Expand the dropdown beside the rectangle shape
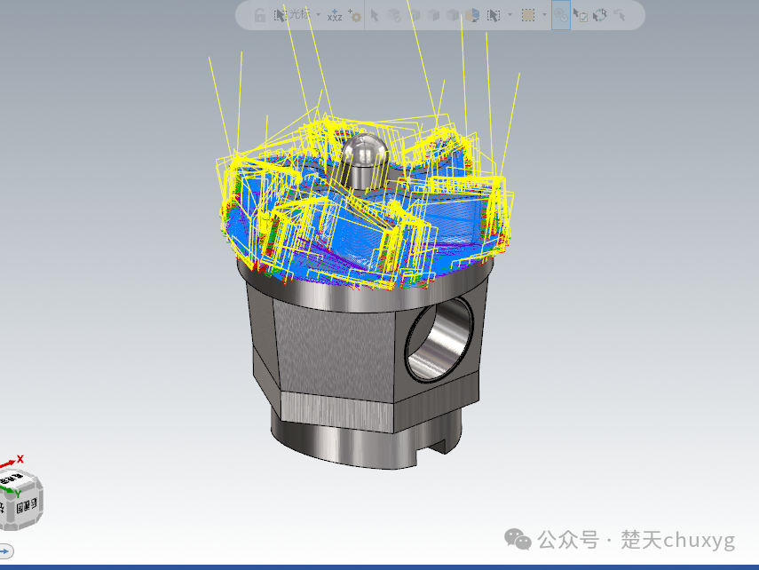This screenshot has height=570, width=759. pyautogui.click(x=544, y=15)
